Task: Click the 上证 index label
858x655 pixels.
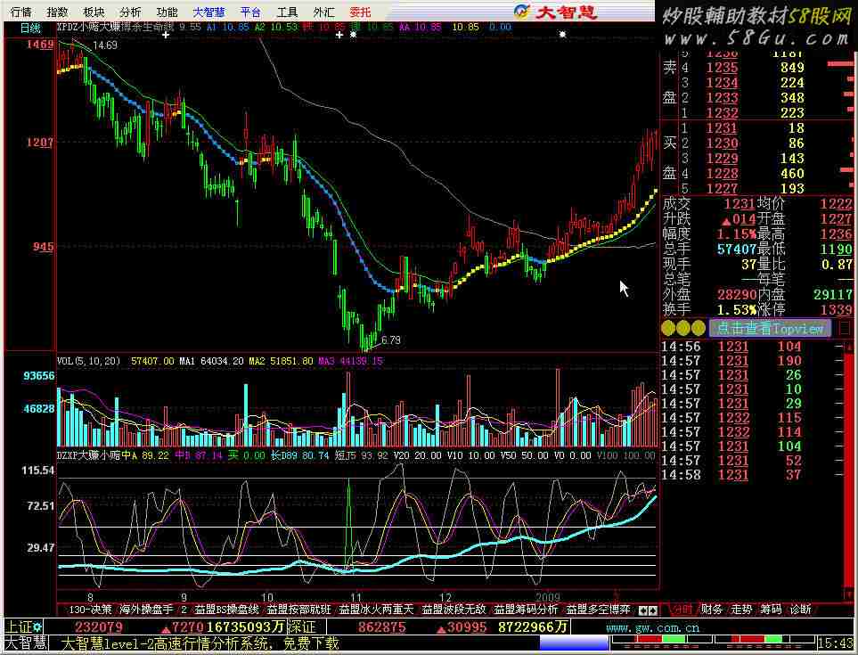Action: point(18,627)
